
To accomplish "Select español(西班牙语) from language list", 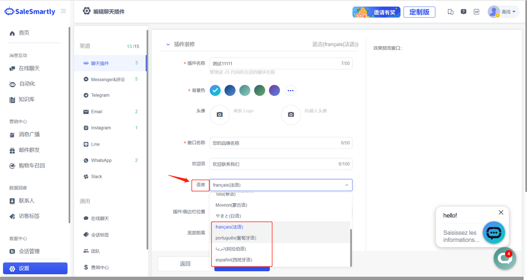I will pos(233,260).
